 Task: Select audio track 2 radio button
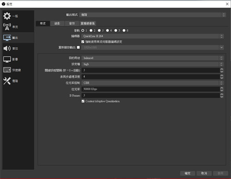[x=91, y=30]
